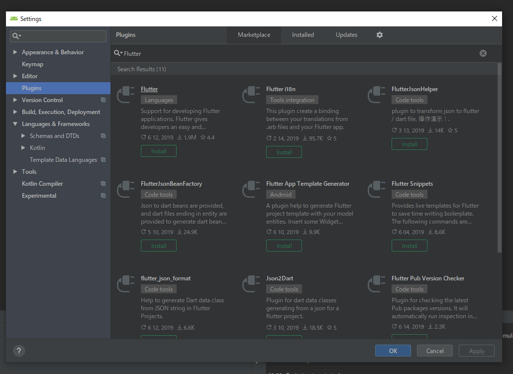This screenshot has height=374, width=513.
Task: Click the Flutter plugin icon
Action: pyautogui.click(x=125, y=95)
